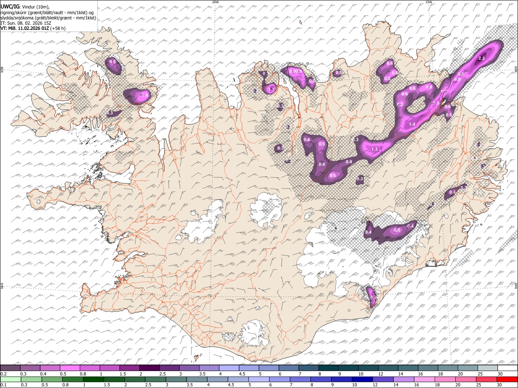The height and width of the screenshot is (388, 518).
Task: Select the darkest green rain-scale swatch labeled 1
Action: coord(93,379)
